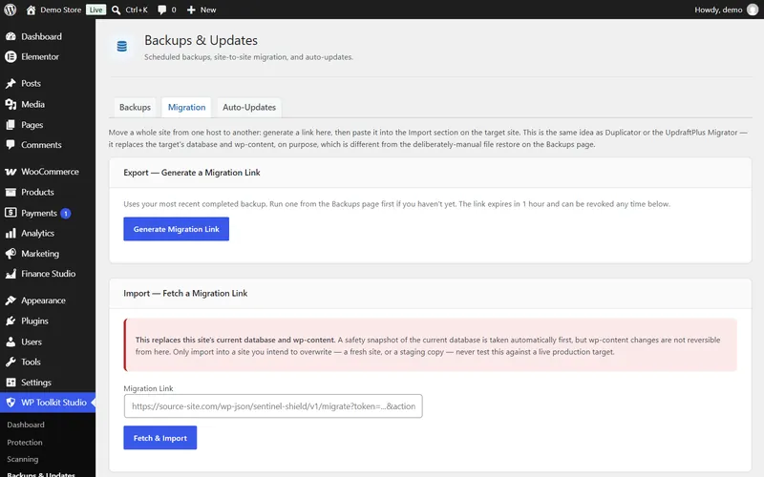Click the Users person icon
Viewport: 764px width, 477px height.
[11, 342]
